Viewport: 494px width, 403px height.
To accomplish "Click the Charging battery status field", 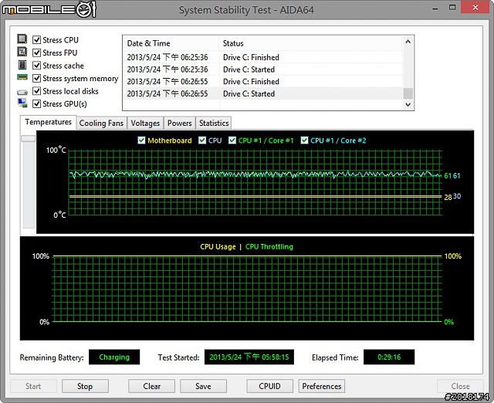I will pyautogui.click(x=114, y=357).
